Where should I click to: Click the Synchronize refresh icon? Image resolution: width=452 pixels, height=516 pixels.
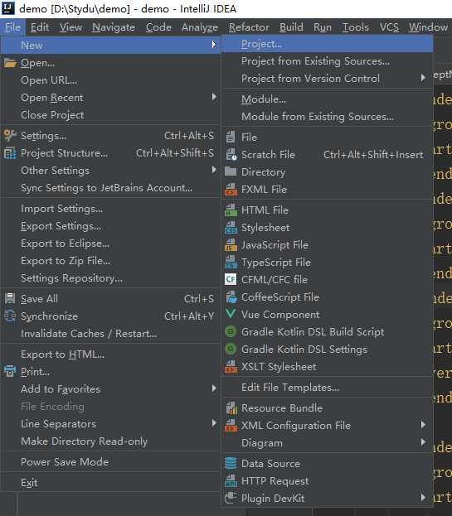click(10, 316)
